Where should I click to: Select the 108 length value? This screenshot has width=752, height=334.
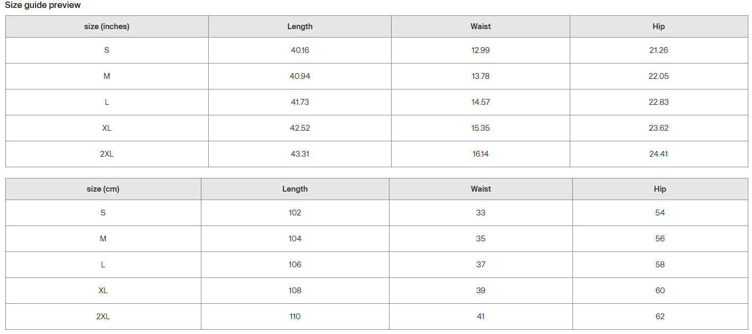pyautogui.click(x=295, y=291)
